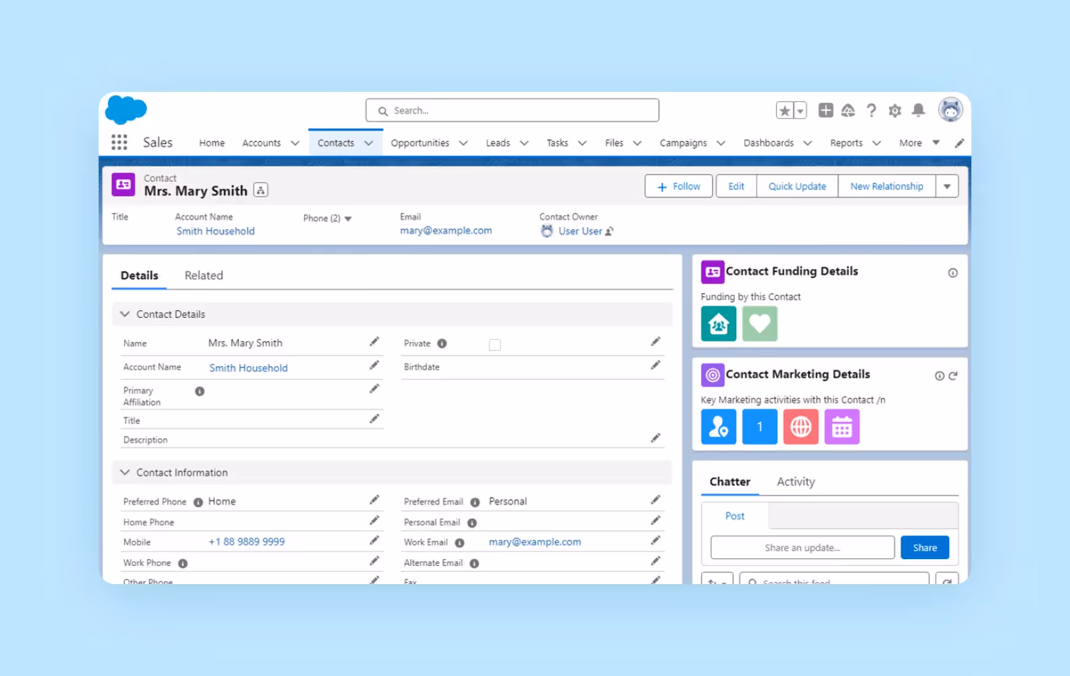Open the Dashboards nav tab
Screen dimensions: 1070x676
click(x=769, y=143)
